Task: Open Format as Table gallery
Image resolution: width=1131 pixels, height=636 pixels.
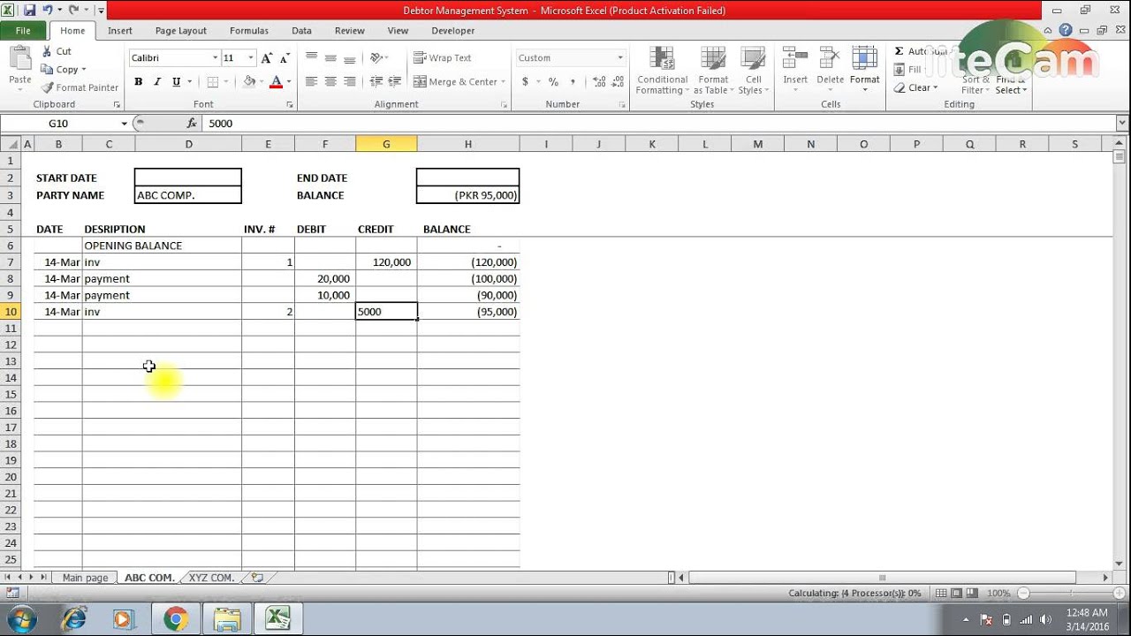Action: pos(712,71)
